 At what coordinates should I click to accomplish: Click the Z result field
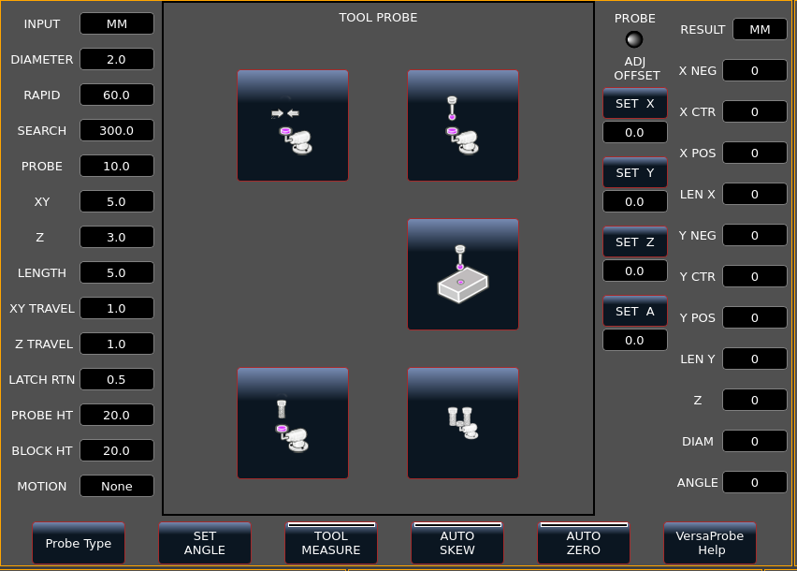point(755,400)
